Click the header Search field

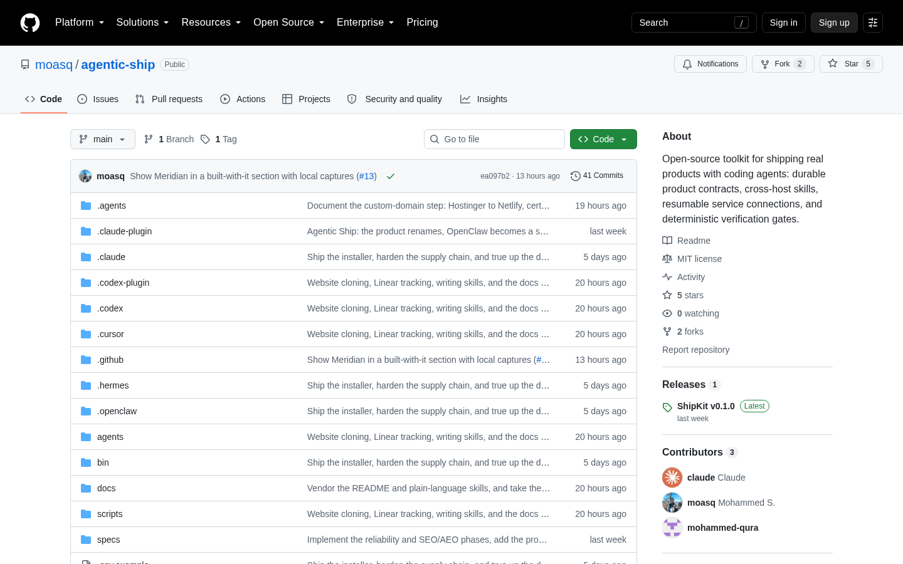(694, 23)
